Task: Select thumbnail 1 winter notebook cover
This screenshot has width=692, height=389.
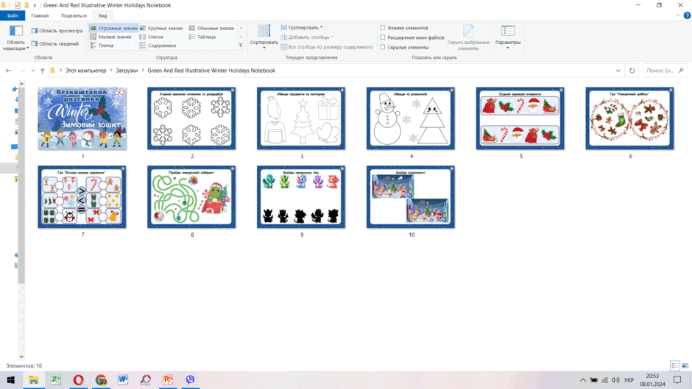Action: (82, 118)
